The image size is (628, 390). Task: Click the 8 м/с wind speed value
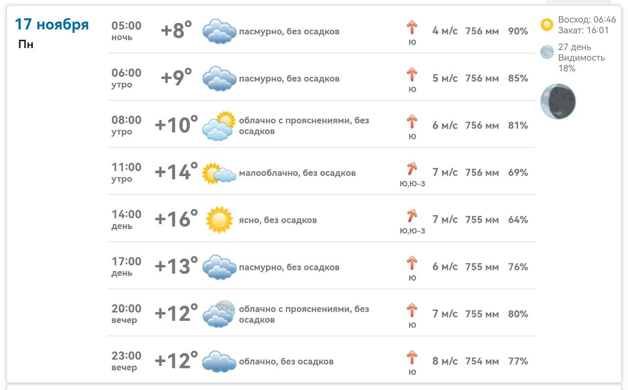445,362
